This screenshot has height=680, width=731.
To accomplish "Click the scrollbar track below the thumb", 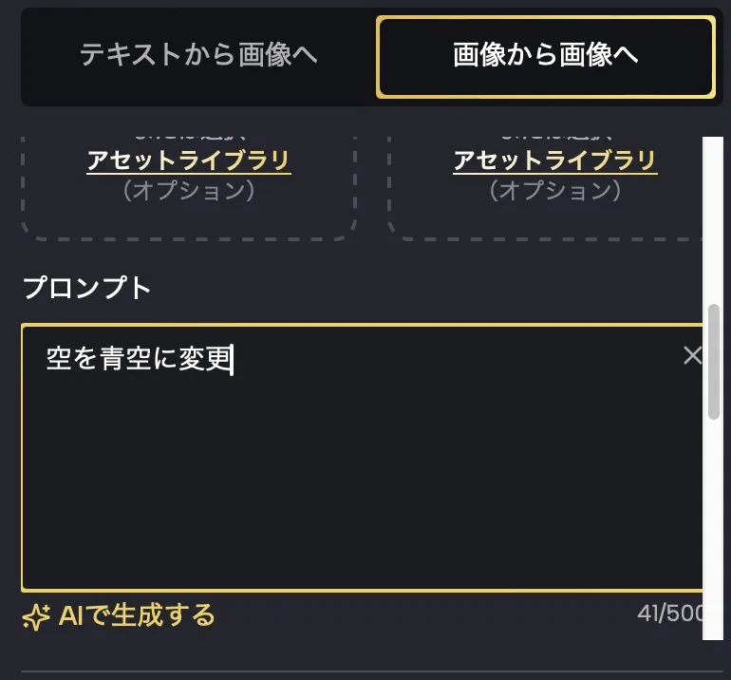I will click(713, 532).
